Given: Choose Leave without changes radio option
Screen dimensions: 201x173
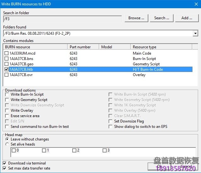Looking at the screenshot, I should pyautogui.click(x=7, y=139).
